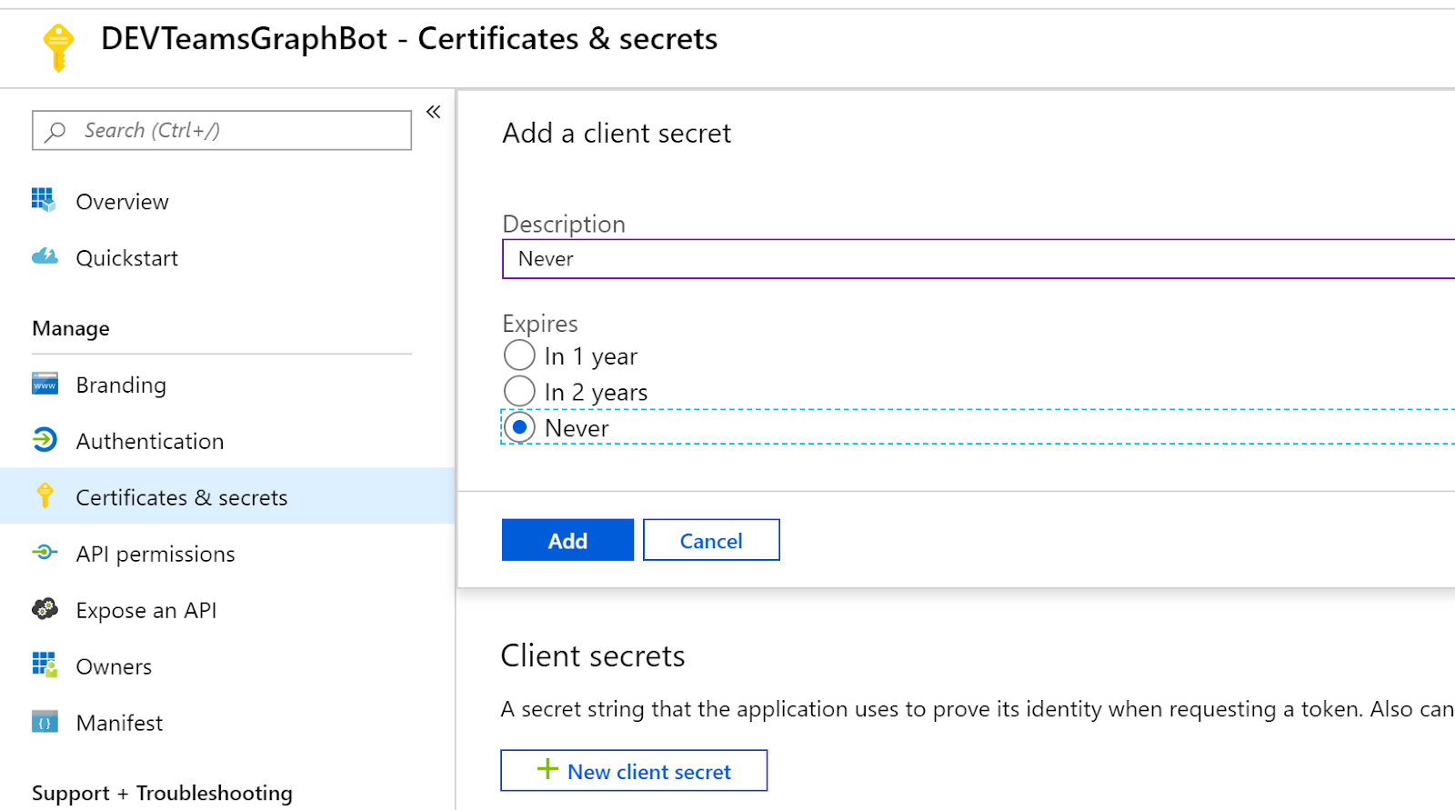Click the API permissions icon
Viewport: 1455px width, 810px height.
(45, 552)
